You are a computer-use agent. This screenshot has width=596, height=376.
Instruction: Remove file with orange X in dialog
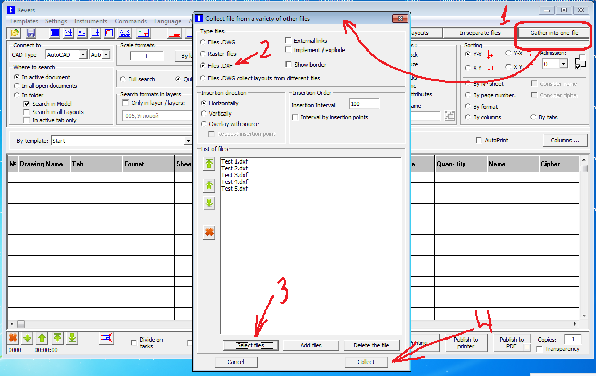point(209,232)
